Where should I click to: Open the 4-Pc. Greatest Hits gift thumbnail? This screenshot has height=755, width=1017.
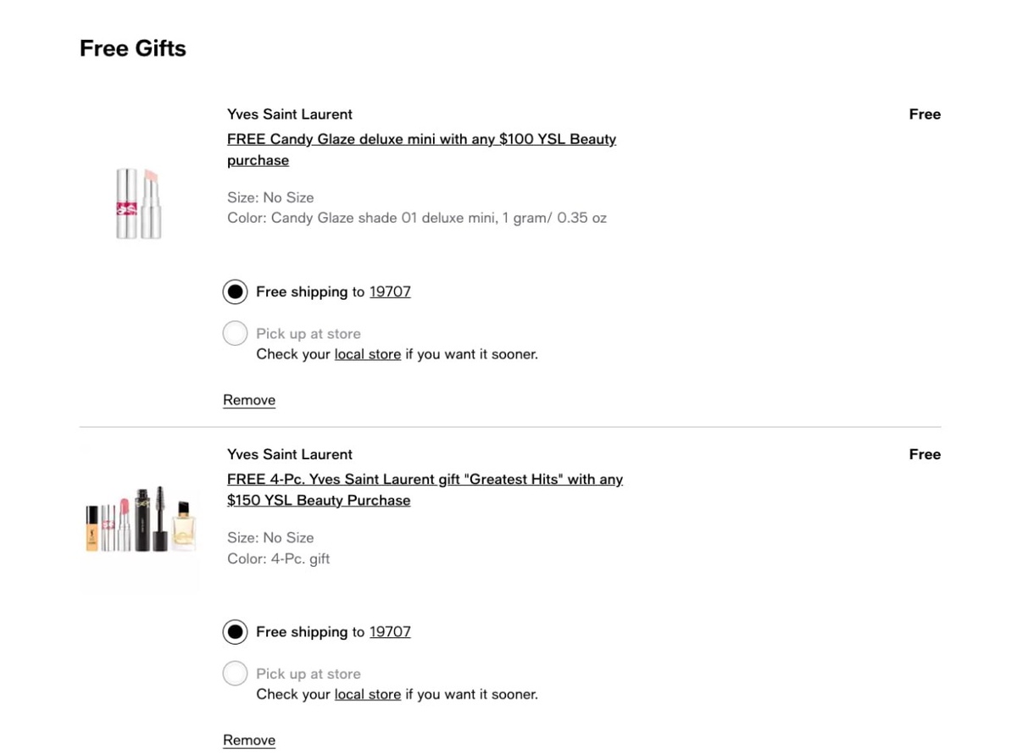click(141, 519)
